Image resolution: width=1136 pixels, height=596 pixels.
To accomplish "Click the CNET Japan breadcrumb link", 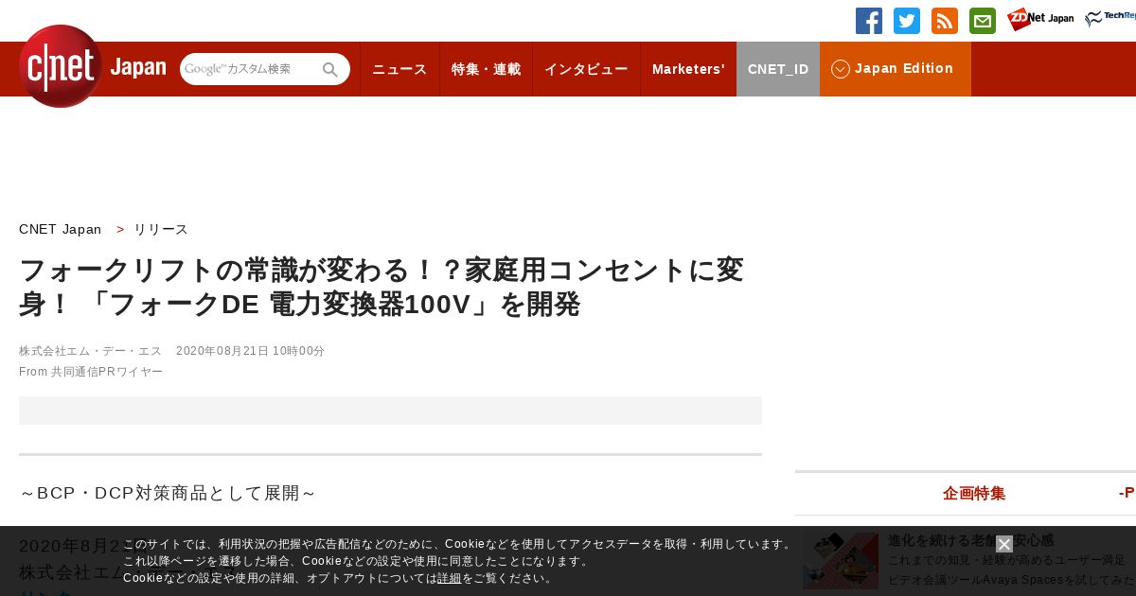I will [x=61, y=229].
